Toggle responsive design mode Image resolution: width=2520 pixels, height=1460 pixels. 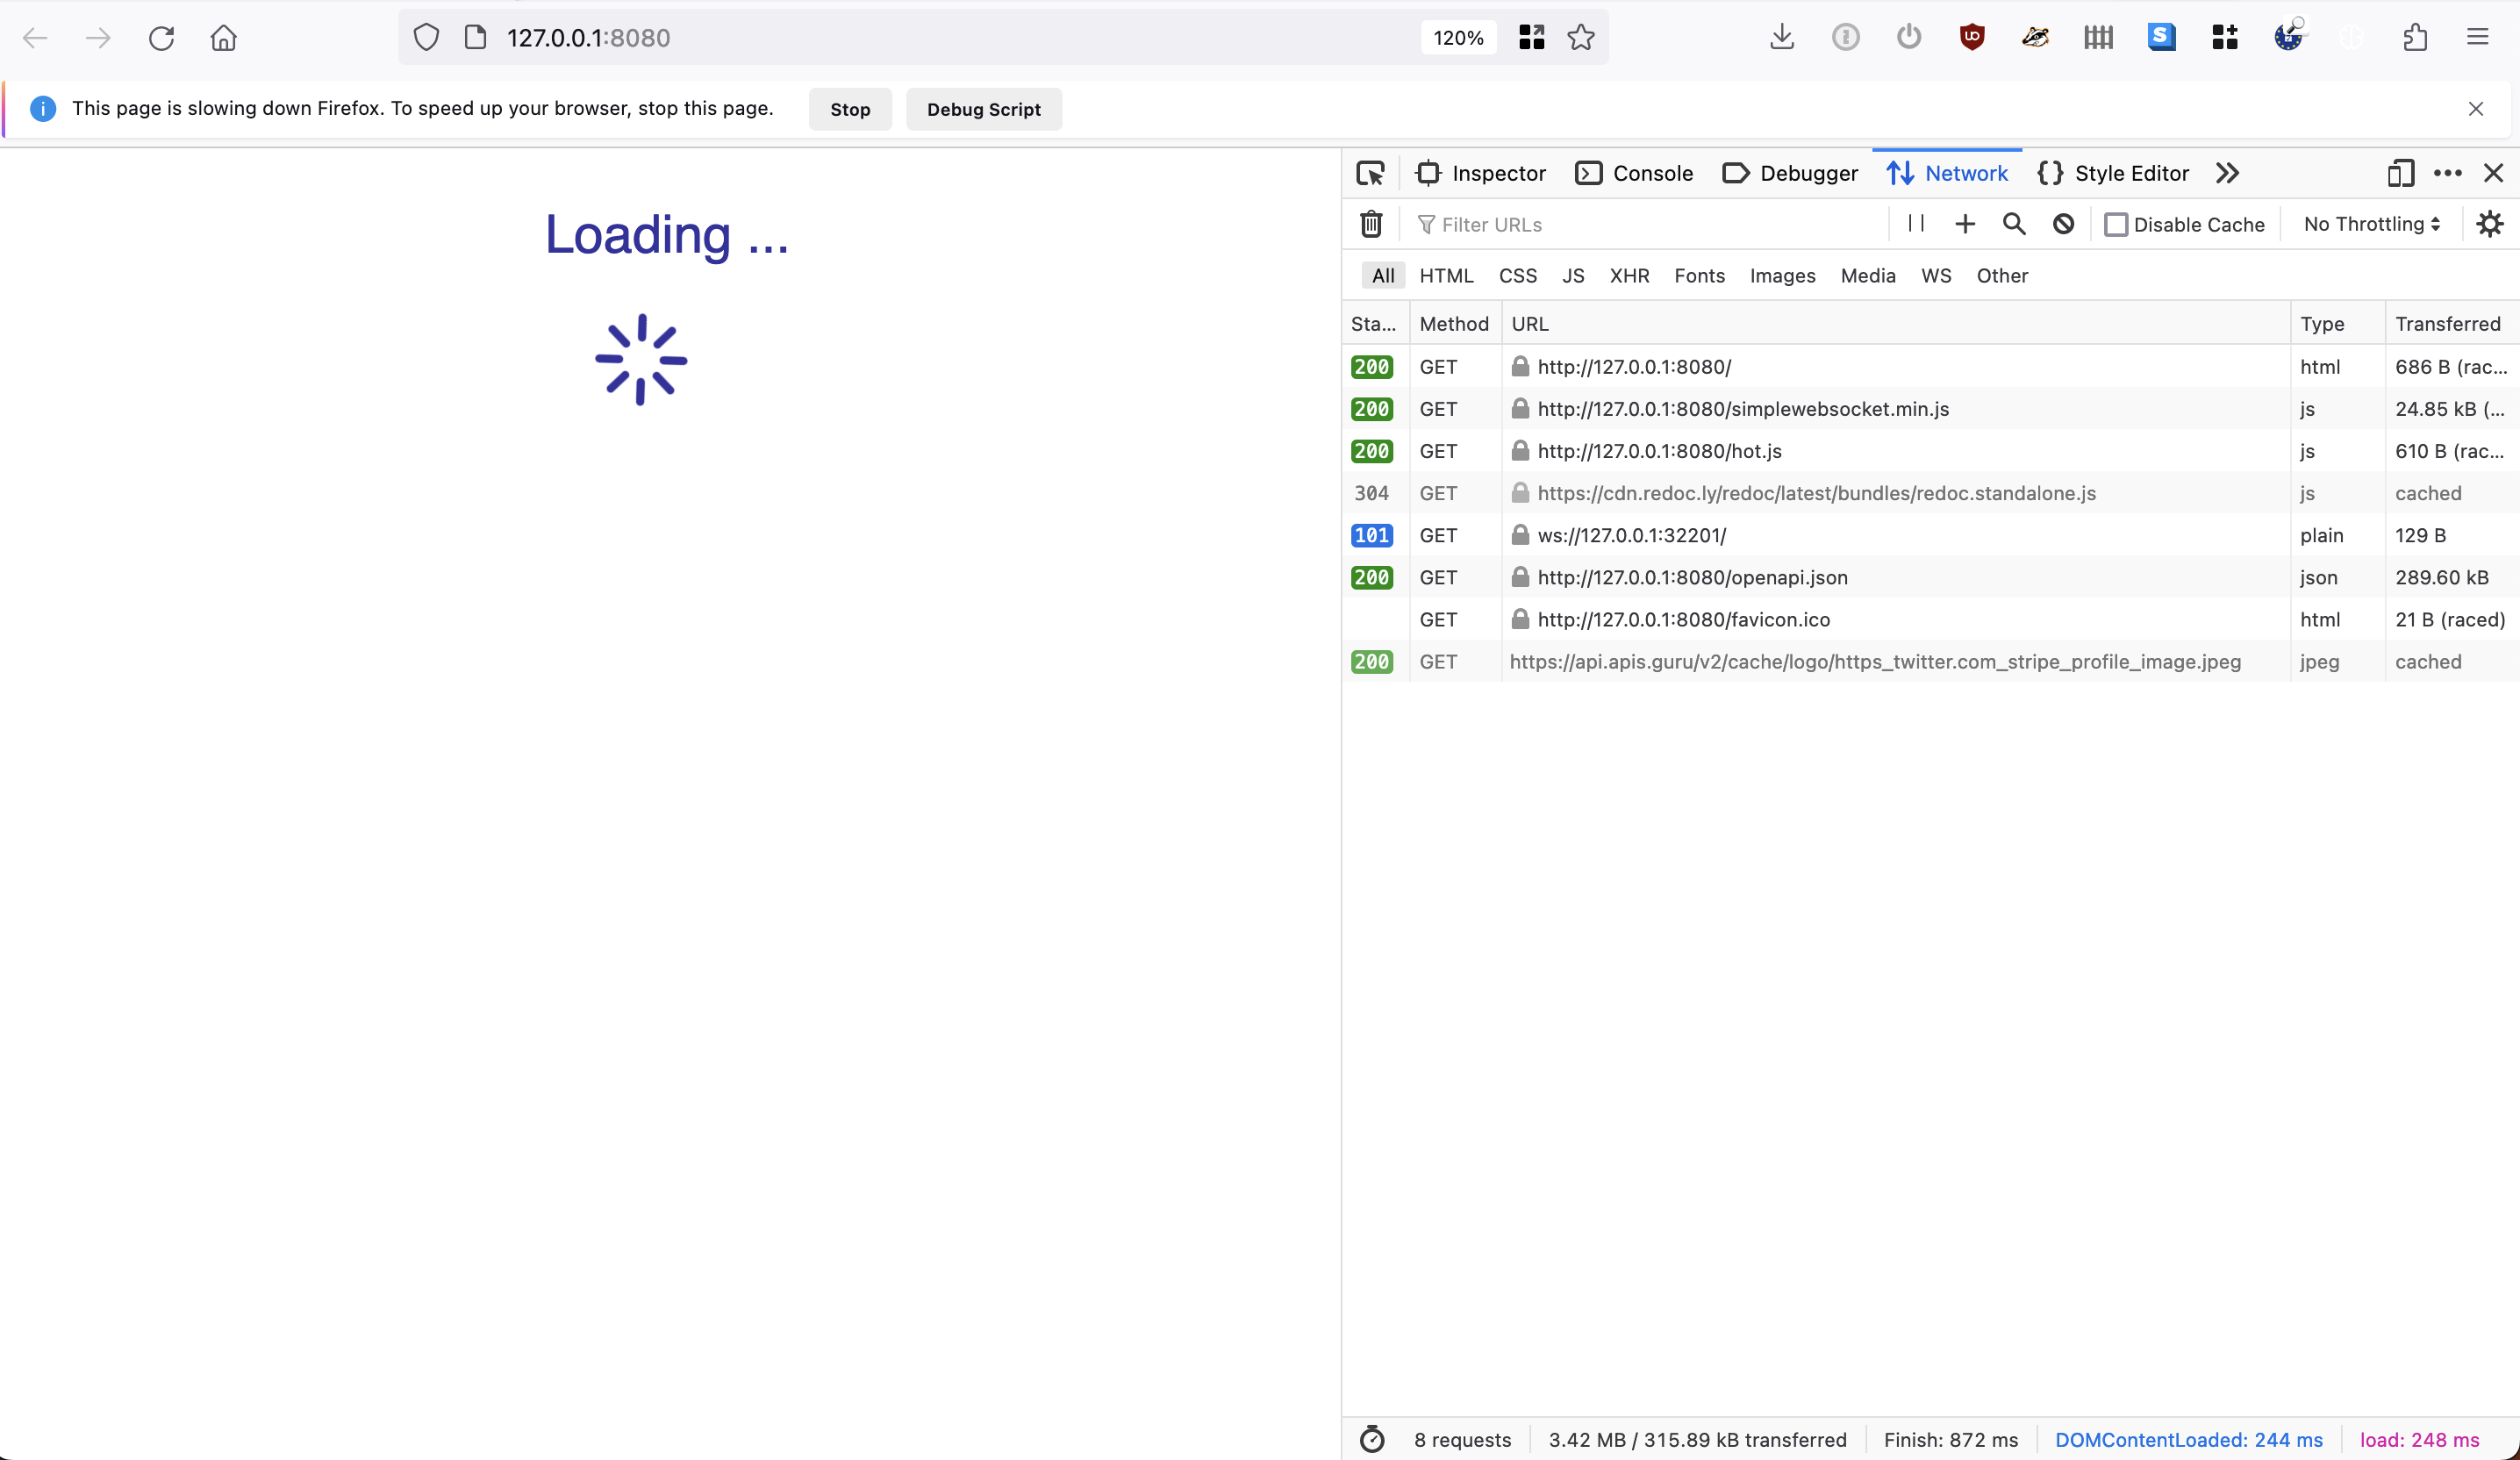pyautogui.click(x=2400, y=173)
